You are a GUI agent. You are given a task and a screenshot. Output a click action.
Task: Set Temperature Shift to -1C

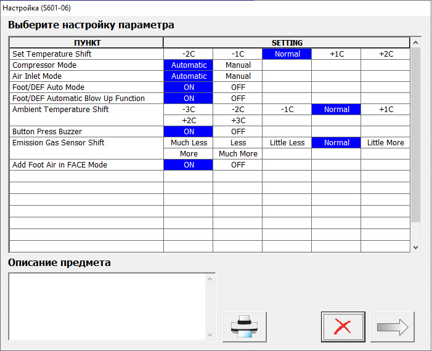(x=238, y=54)
